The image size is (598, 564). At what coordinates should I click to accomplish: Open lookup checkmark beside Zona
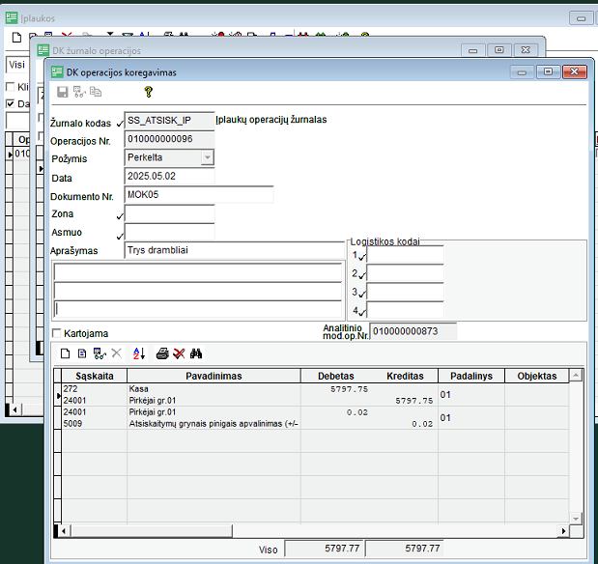(x=120, y=215)
